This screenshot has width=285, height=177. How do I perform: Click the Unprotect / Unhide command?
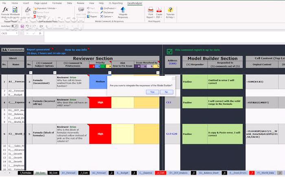pos(45,9)
